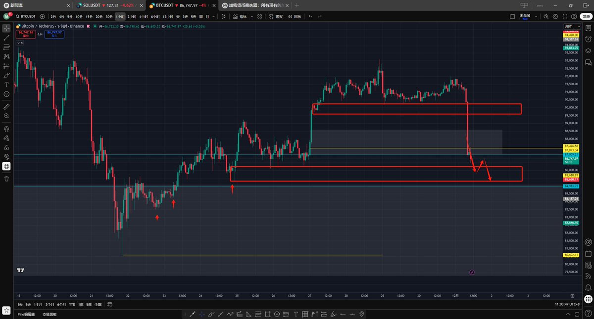Take a chart snapshot with camera icon
This screenshot has height=319, width=594.
[574, 16]
